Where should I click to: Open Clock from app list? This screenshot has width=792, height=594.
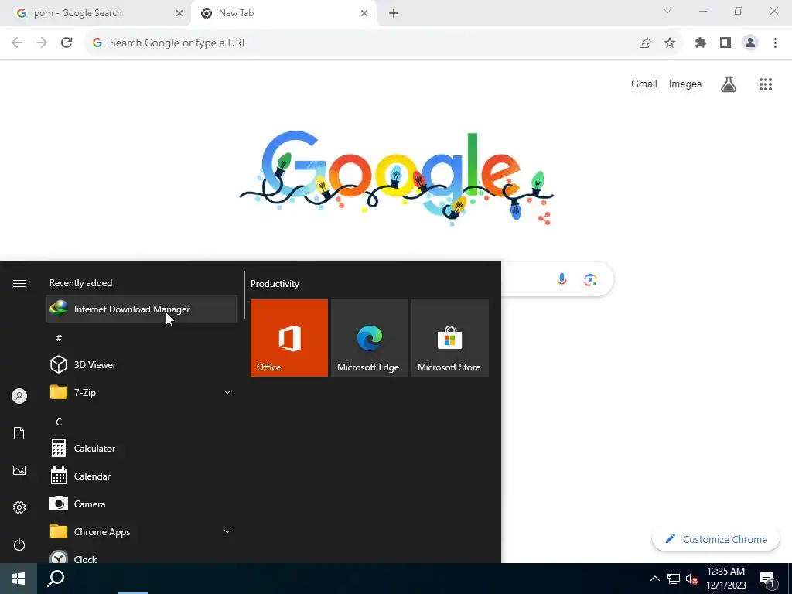tap(142, 557)
